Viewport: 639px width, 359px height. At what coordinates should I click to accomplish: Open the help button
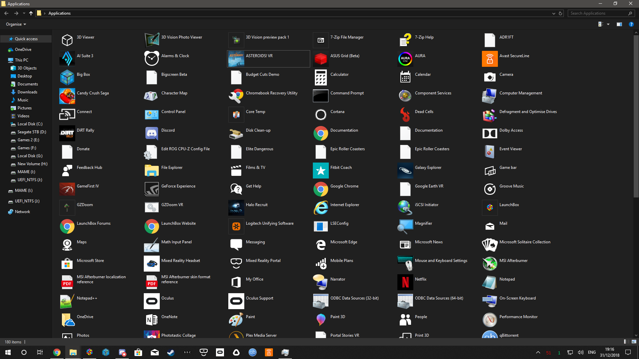[x=631, y=24]
